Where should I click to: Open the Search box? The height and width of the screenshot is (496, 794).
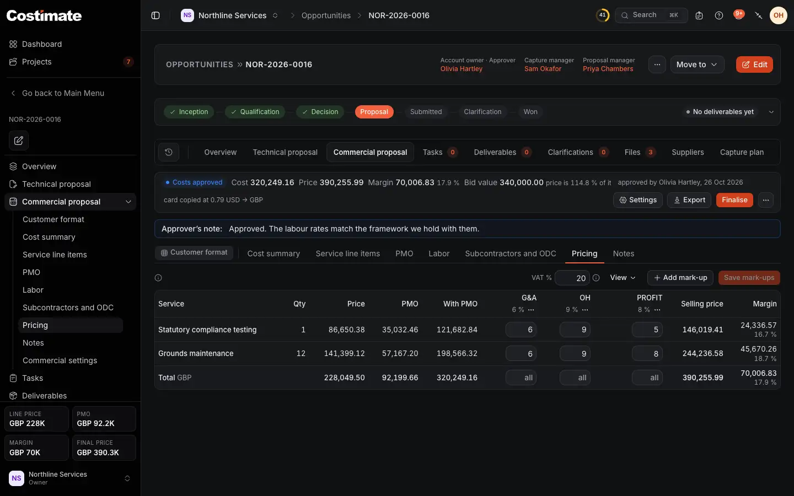pos(651,15)
